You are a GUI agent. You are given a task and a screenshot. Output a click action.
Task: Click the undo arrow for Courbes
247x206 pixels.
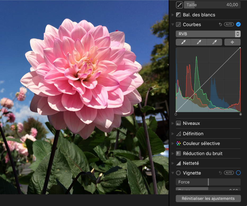(x=220, y=24)
